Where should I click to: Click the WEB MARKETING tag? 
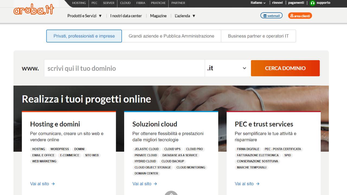(44, 161)
